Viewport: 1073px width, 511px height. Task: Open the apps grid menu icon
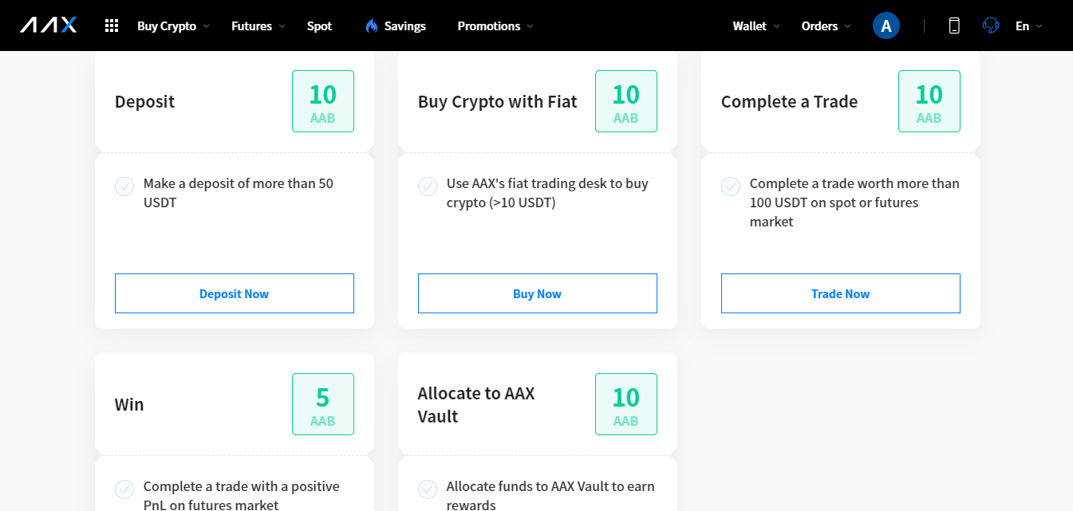(x=112, y=26)
